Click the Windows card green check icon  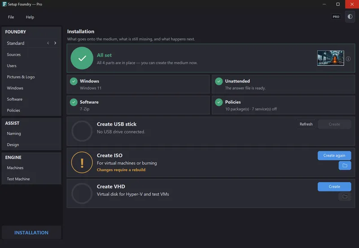74,81
